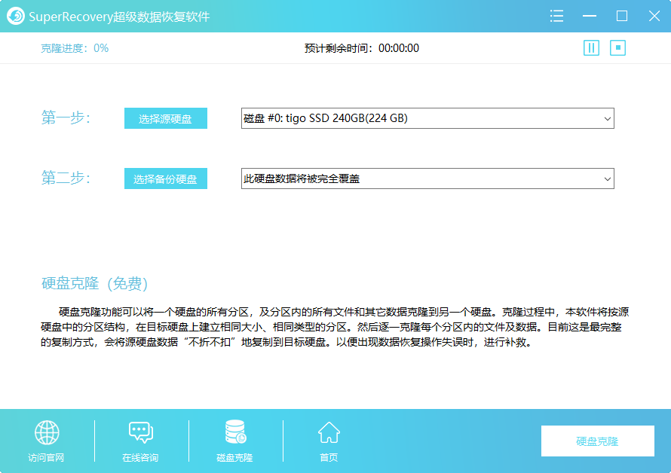Close the SuperRecovery window

(x=654, y=17)
